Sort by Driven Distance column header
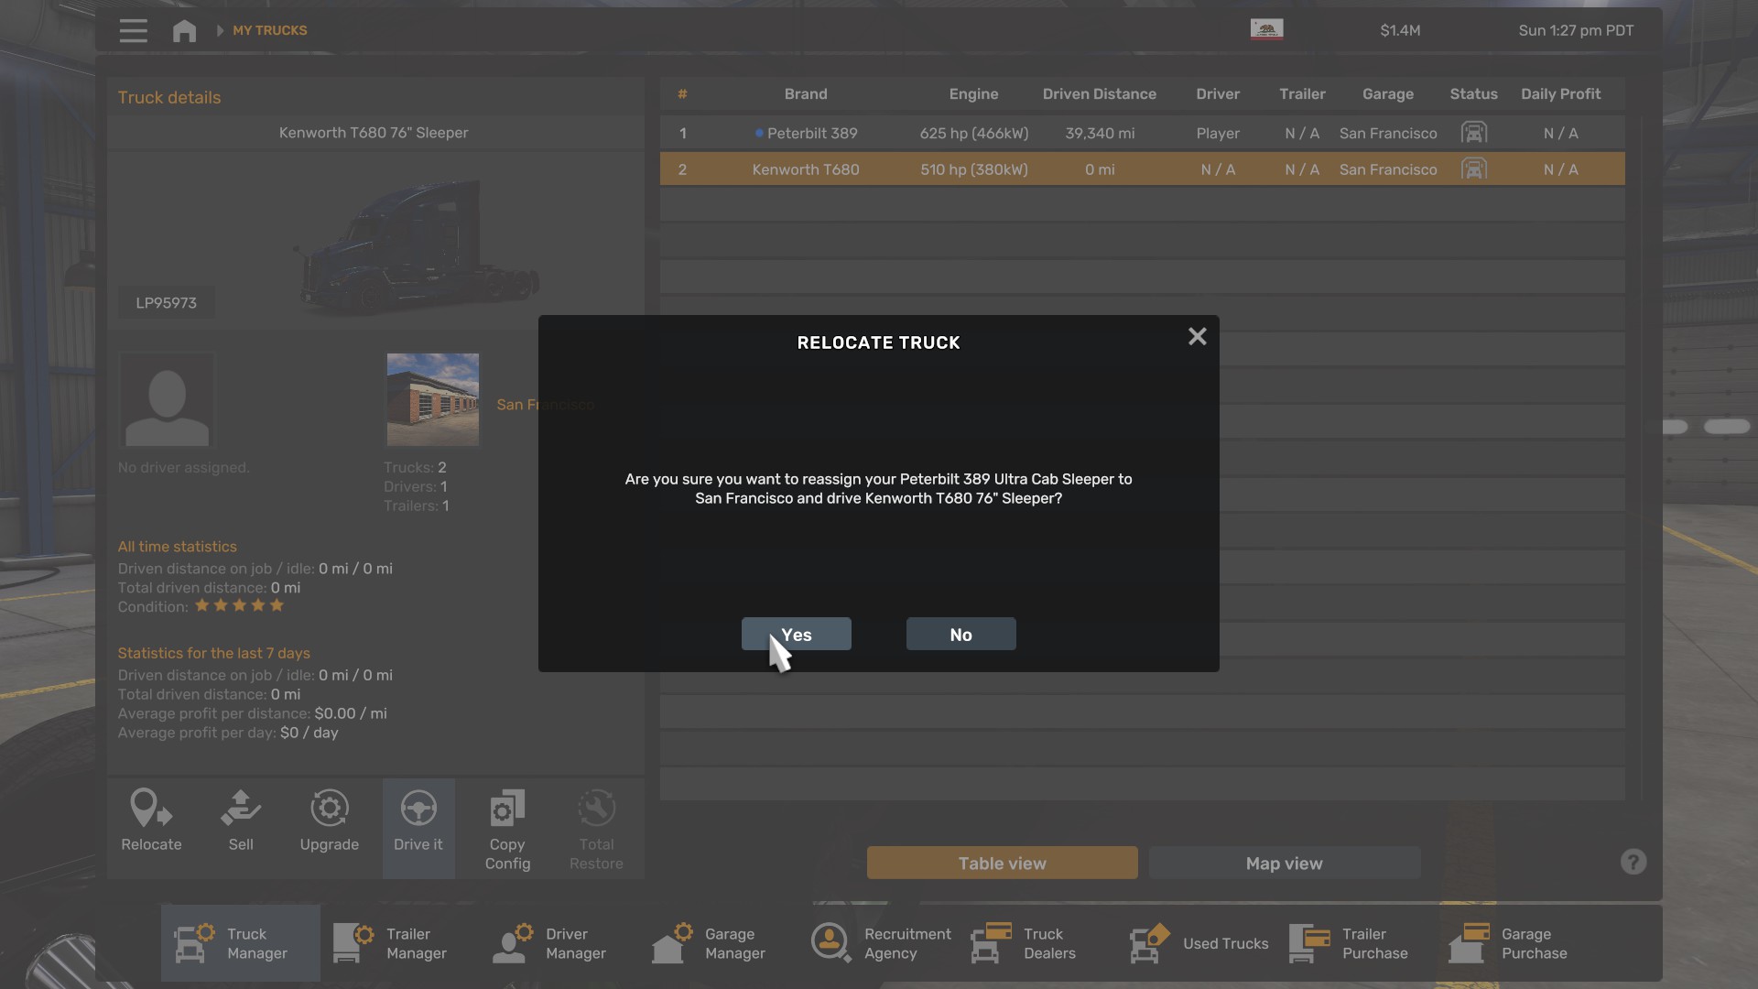The height and width of the screenshot is (989, 1758). click(x=1100, y=93)
